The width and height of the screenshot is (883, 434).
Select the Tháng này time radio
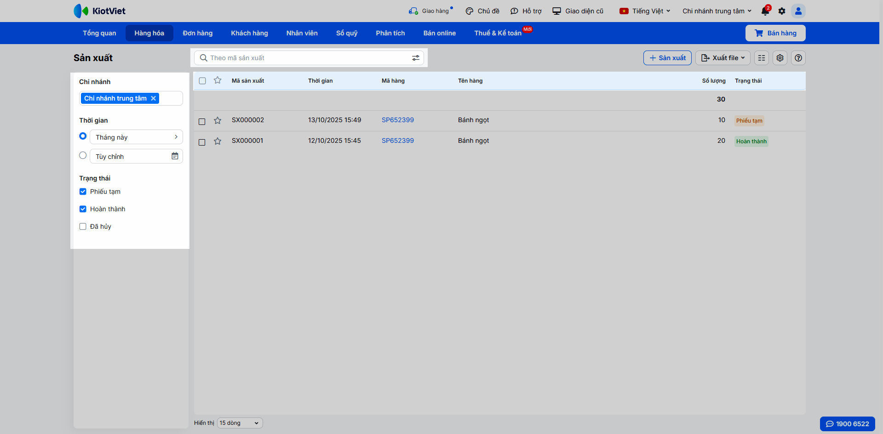click(83, 136)
